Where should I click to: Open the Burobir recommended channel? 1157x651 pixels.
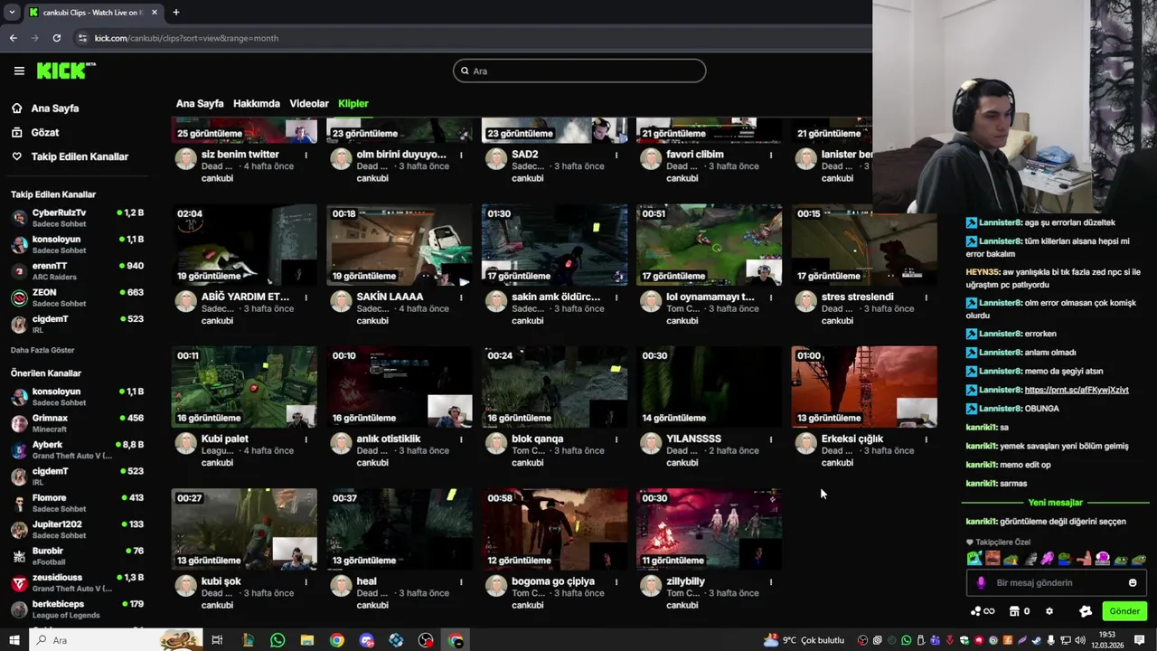pyautogui.click(x=77, y=555)
